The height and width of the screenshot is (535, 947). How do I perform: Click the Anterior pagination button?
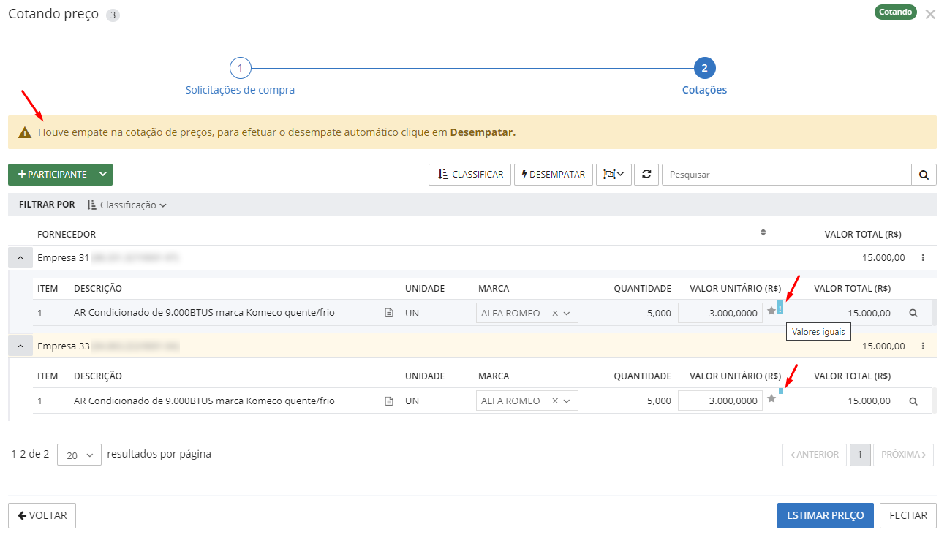815,455
